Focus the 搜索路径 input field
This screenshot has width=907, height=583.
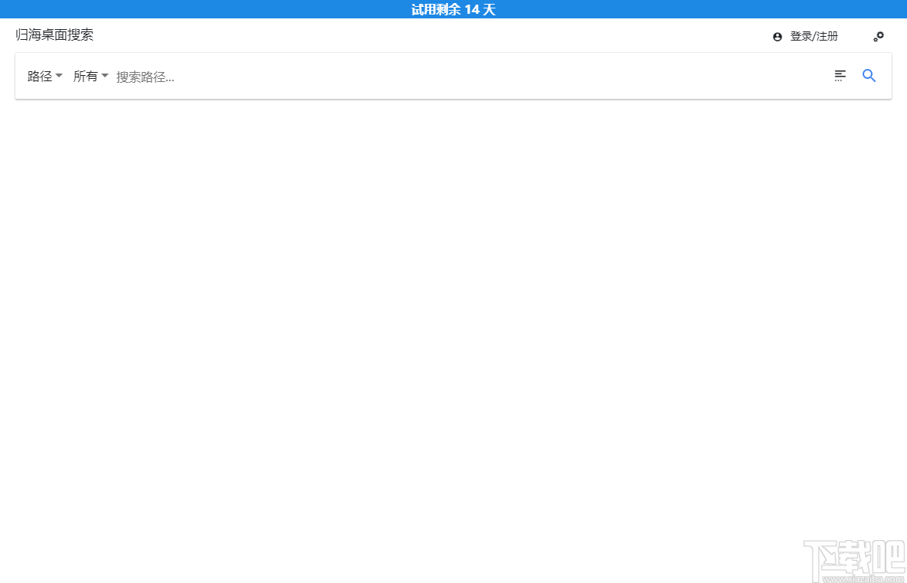(x=470, y=77)
